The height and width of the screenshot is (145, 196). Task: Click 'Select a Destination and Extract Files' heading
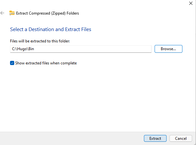[x=51, y=29]
